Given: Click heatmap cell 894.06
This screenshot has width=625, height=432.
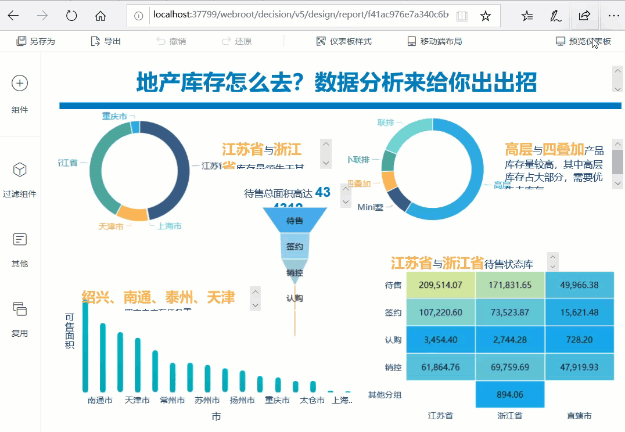Looking at the screenshot, I should pyautogui.click(x=510, y=394).
